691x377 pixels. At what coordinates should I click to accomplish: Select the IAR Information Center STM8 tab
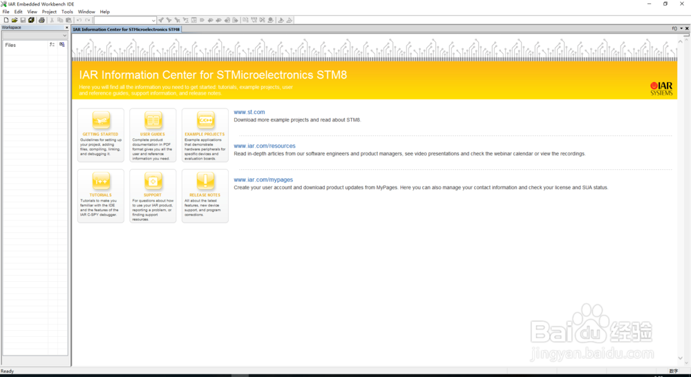[126, 29]
